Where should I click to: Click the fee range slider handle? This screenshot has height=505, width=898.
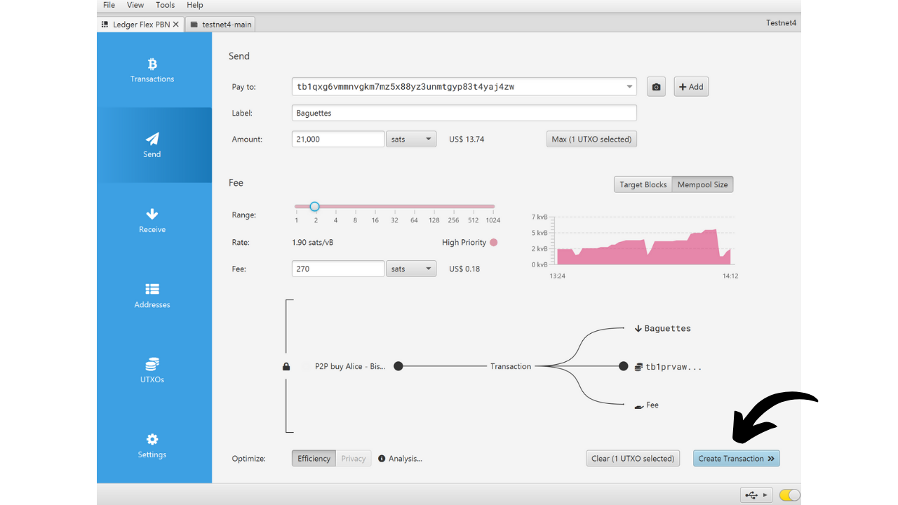[x=315, y=206]
